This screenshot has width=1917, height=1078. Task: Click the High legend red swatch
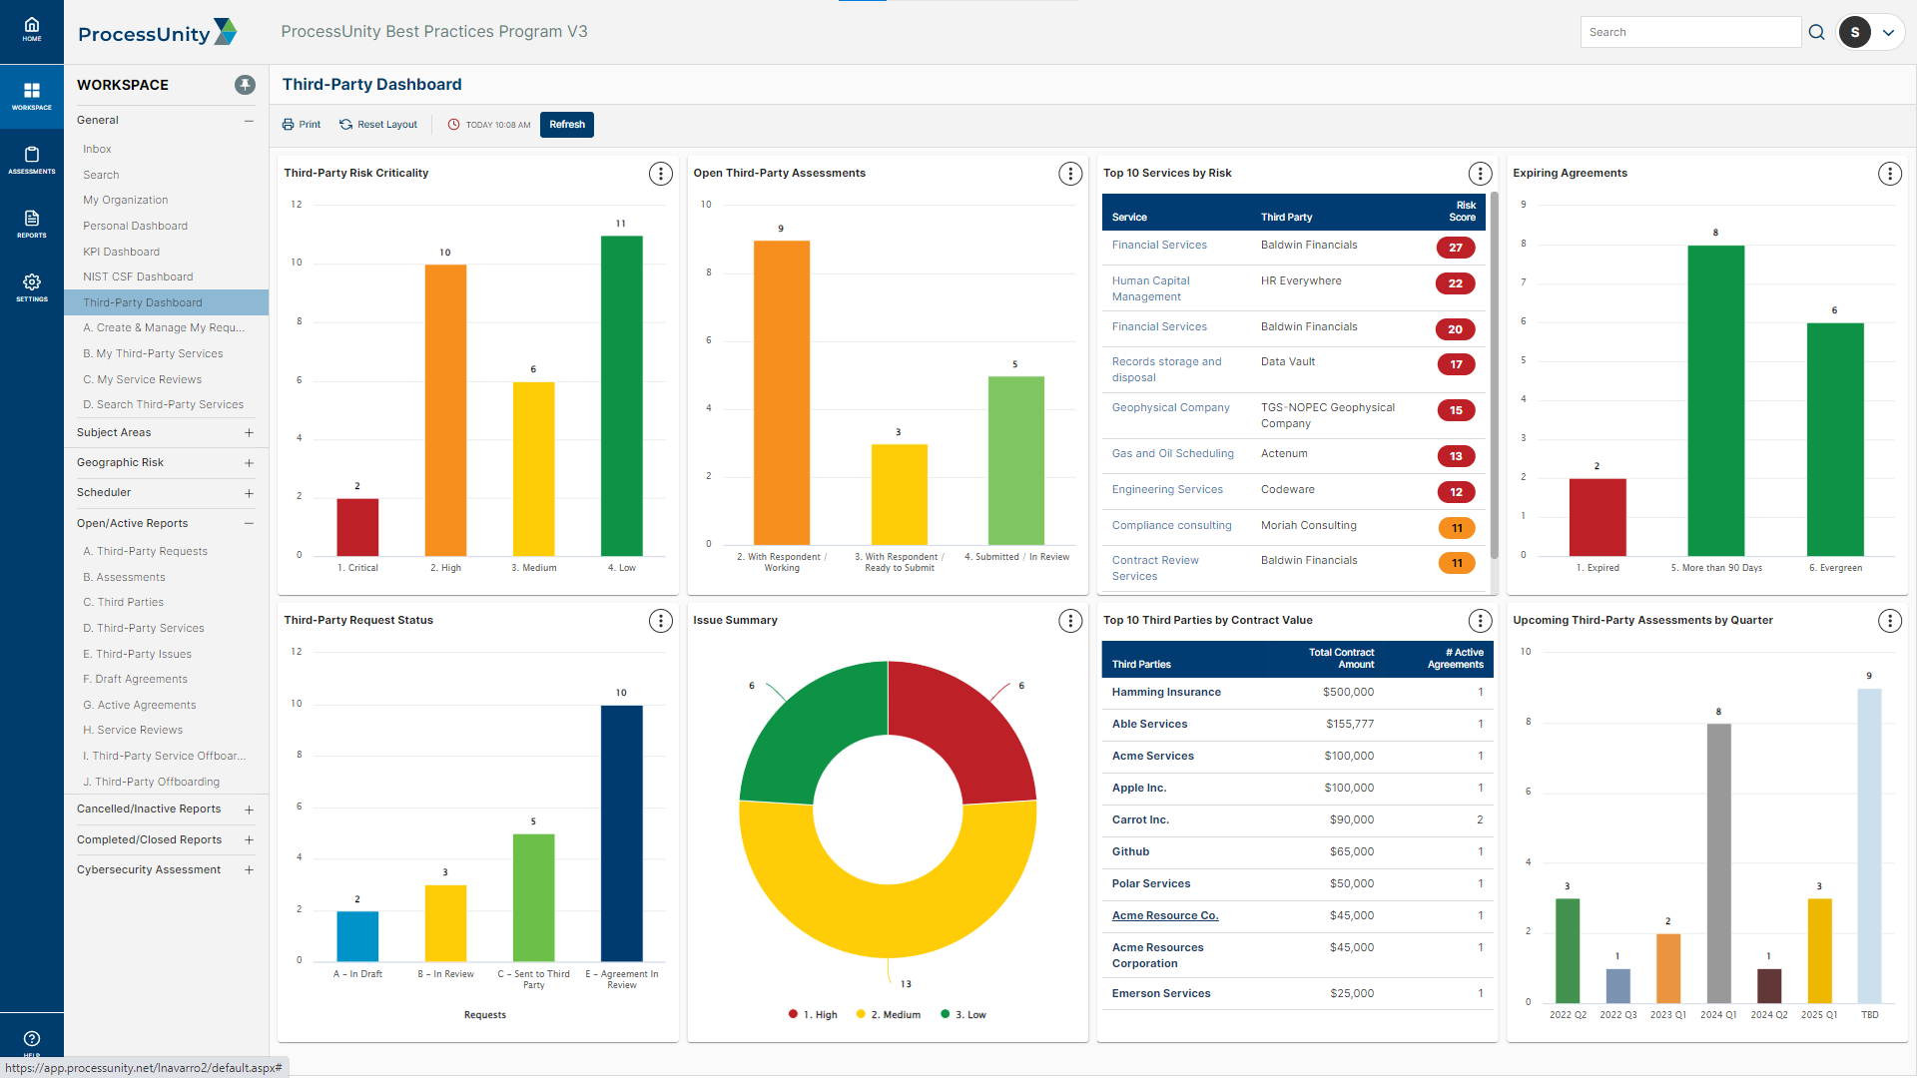coord(793,1014)
